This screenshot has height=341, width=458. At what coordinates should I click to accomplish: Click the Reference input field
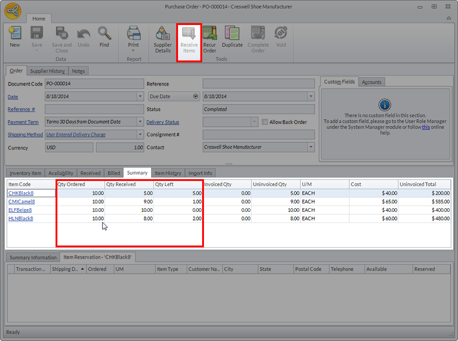point(259,84)
